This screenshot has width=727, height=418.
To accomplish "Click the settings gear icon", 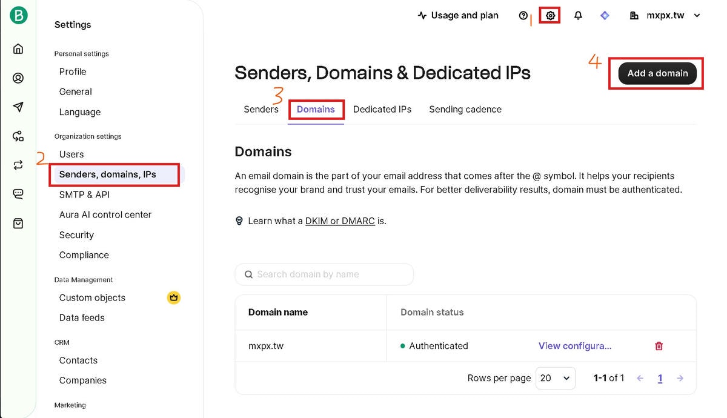I will tap(550, 16).
